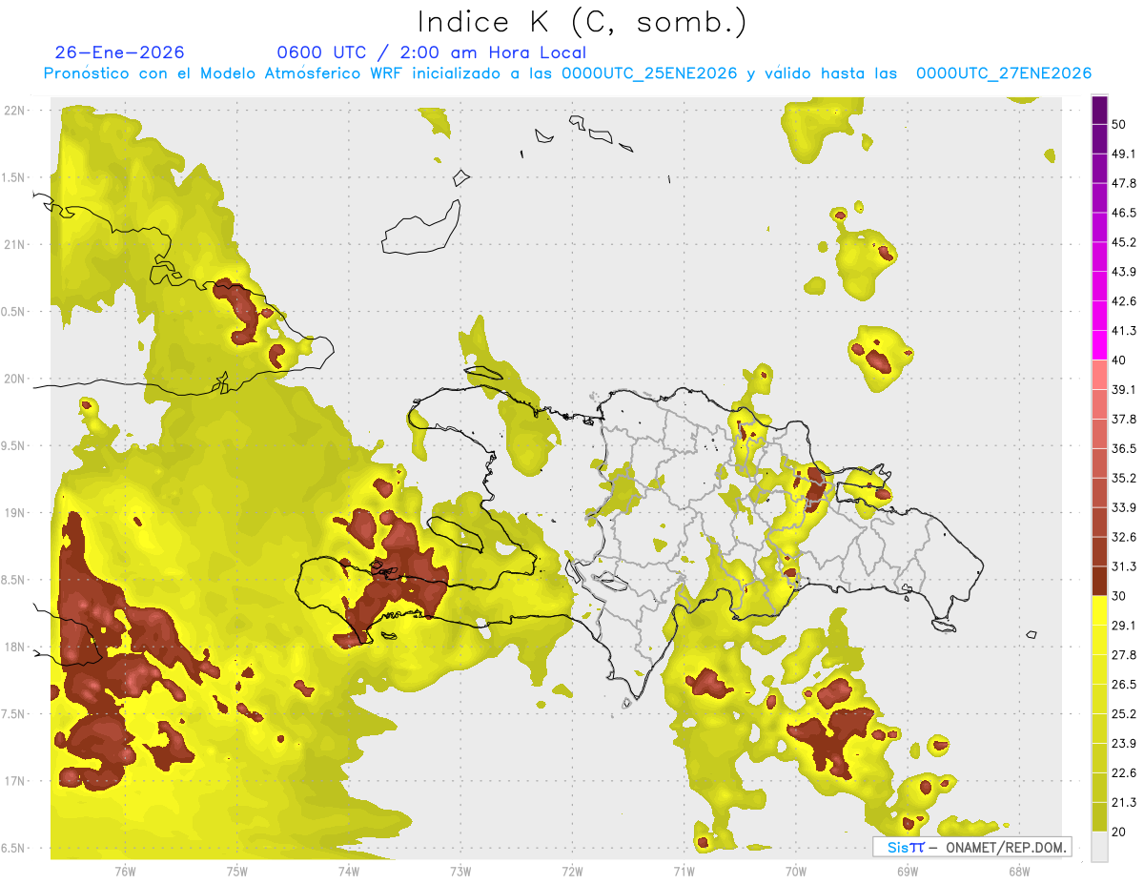Click the "69W" longitude axis label
This screenshot has height=884, width=1144.
click(x=907, y=872)
